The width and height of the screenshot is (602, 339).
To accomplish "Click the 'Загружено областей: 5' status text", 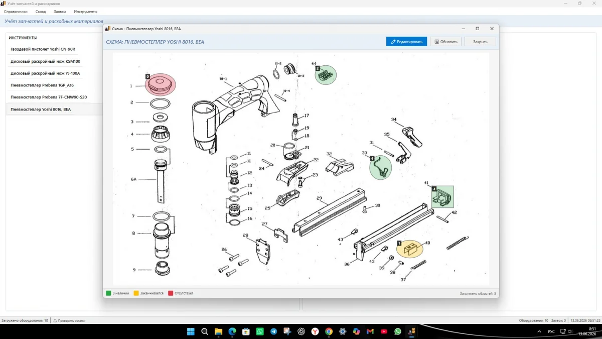I will click(478, 293).
